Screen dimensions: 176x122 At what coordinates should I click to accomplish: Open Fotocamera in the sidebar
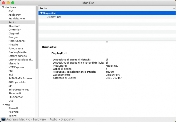16,48
